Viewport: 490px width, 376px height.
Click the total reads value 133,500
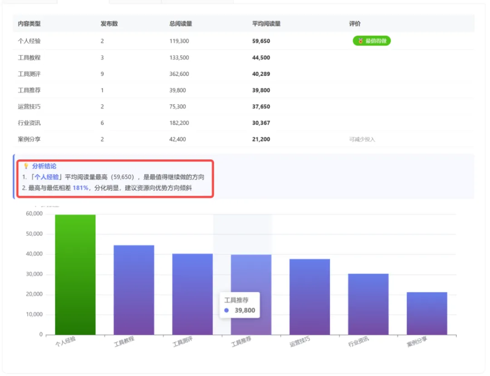[x=179, y=58]
